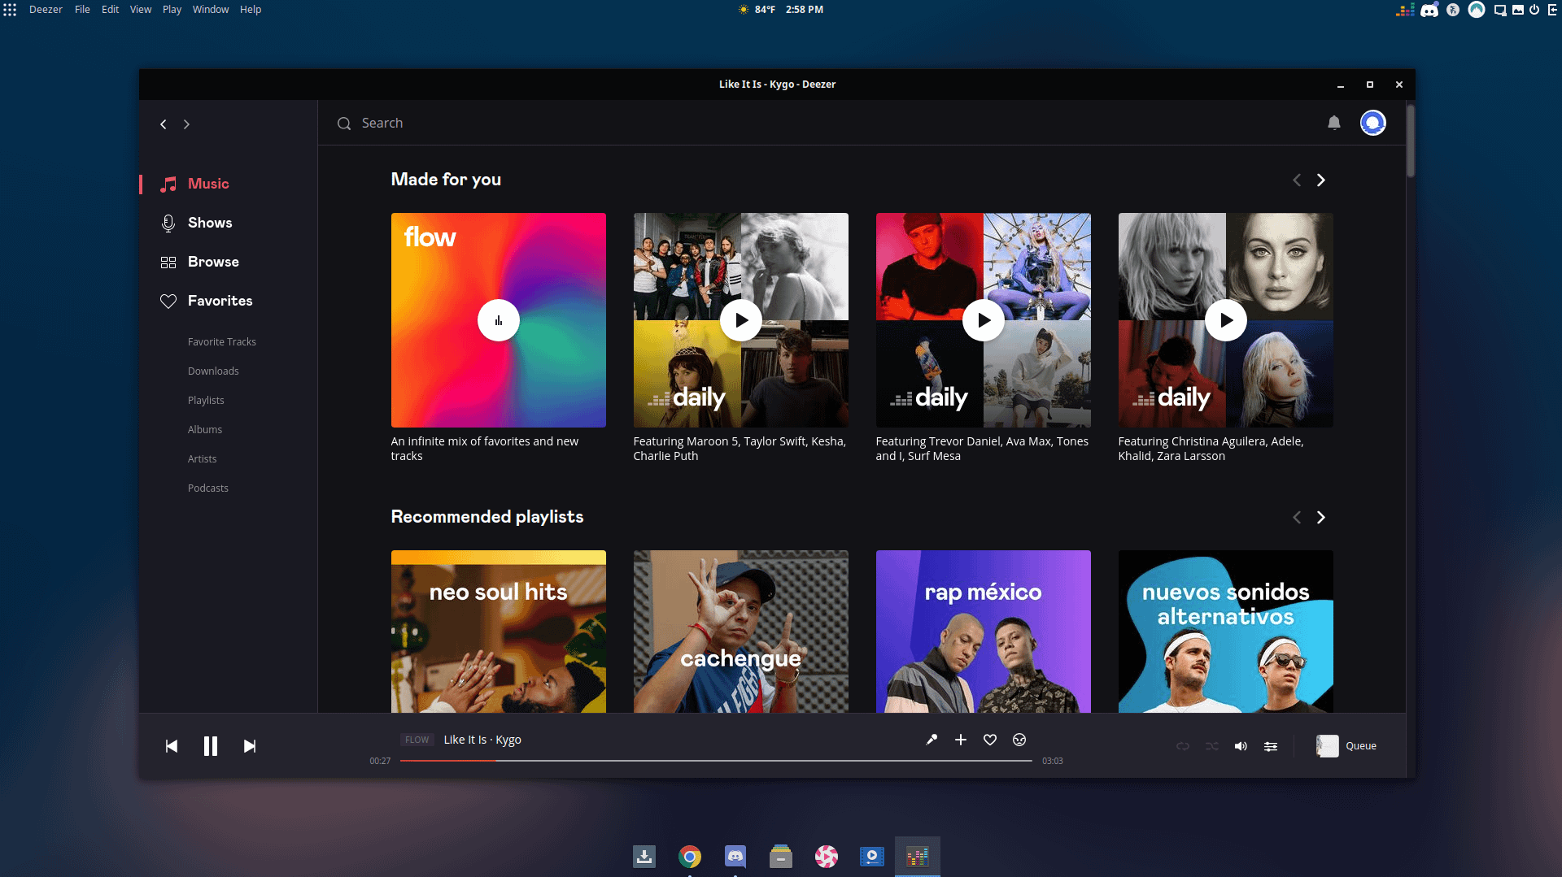Viewport: 1562px width, 877px height.
Task: Click the system power icon
Action: pos(1534,10)
